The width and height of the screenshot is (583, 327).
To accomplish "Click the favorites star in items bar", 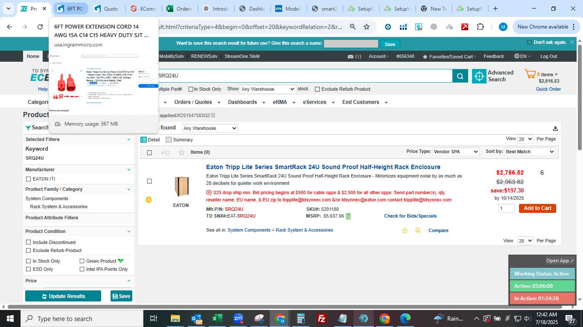I will (182, 152).
